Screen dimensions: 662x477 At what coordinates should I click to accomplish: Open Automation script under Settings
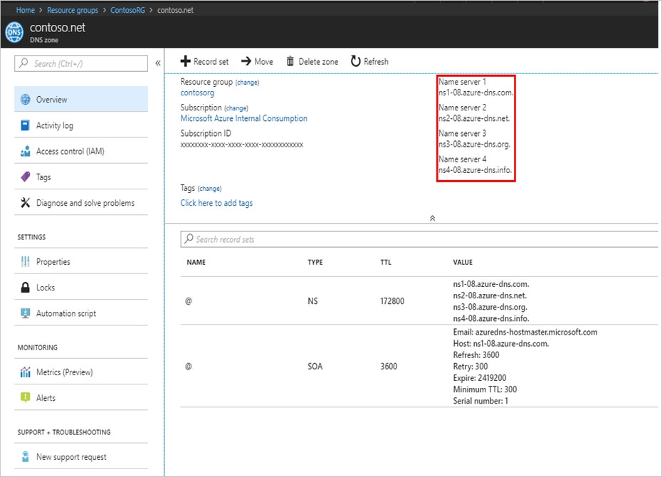[81, 313]
